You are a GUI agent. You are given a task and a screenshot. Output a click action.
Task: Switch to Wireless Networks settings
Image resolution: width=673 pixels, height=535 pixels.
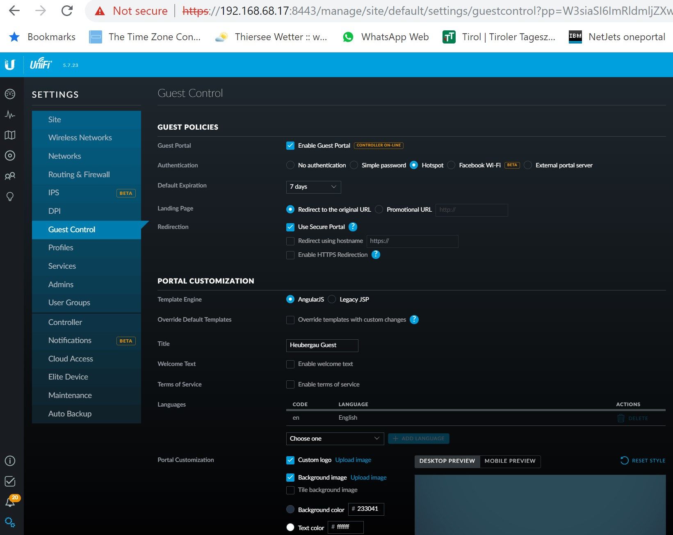pyautogui.click(x=80, y=137)
